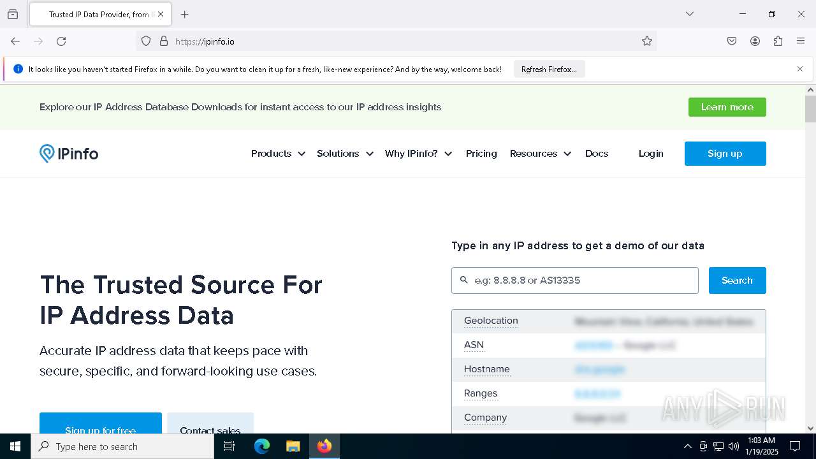816x459 pixels.
Task: Open the Firefox hamburger menu
Action: tap(801, 41)
